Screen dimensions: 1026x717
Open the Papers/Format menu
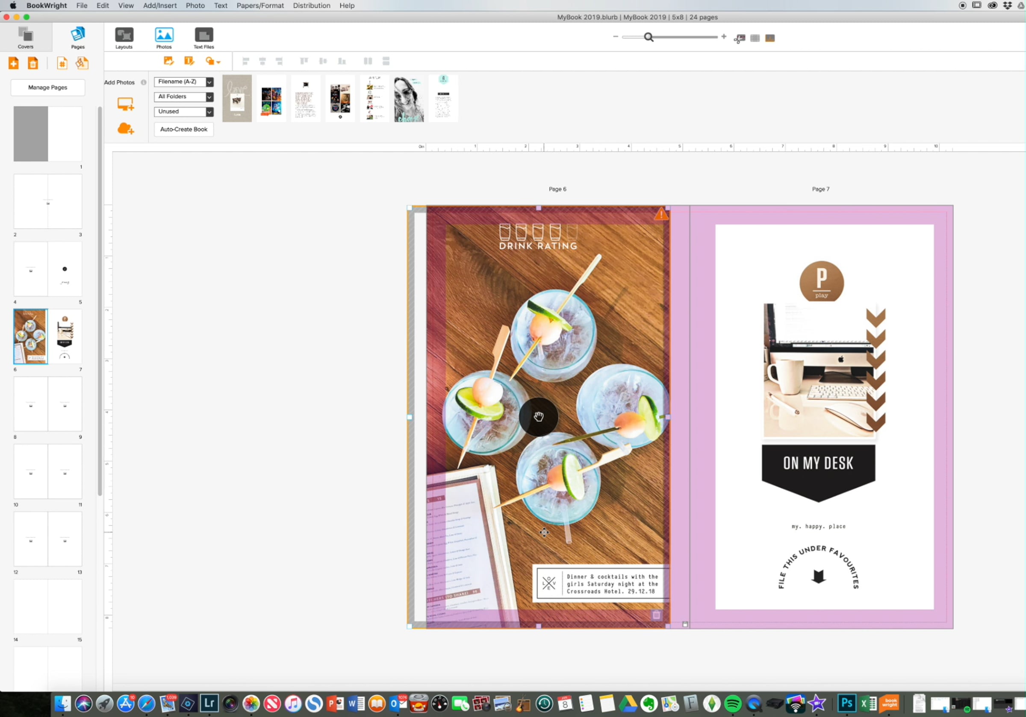click(260, 6)
